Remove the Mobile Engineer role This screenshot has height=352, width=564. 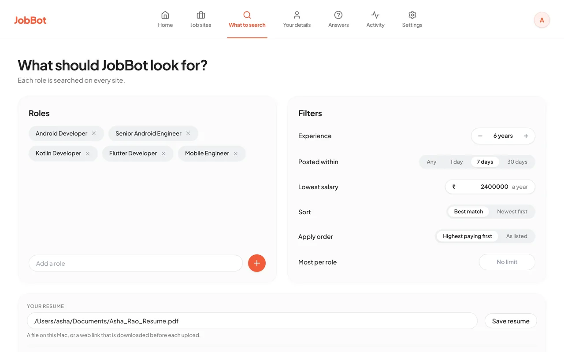tap(236, 153)
